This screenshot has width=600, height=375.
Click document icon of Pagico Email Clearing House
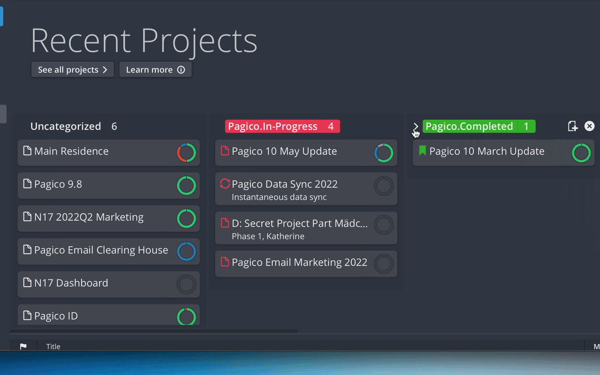pos(27,249)
